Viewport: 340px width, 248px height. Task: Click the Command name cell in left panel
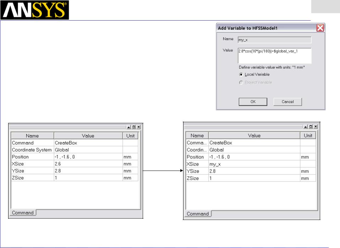tap(32, 143)
